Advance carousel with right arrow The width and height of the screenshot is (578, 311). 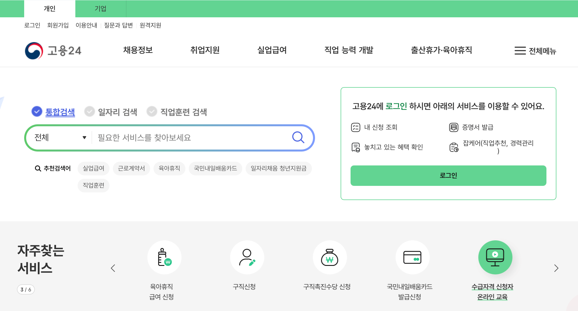pyautogui.click(x=556, y=268)
